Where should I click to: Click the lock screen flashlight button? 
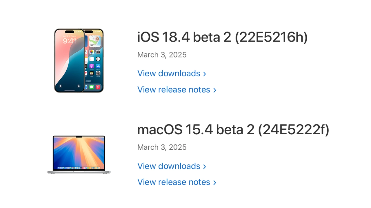[60, 86]
